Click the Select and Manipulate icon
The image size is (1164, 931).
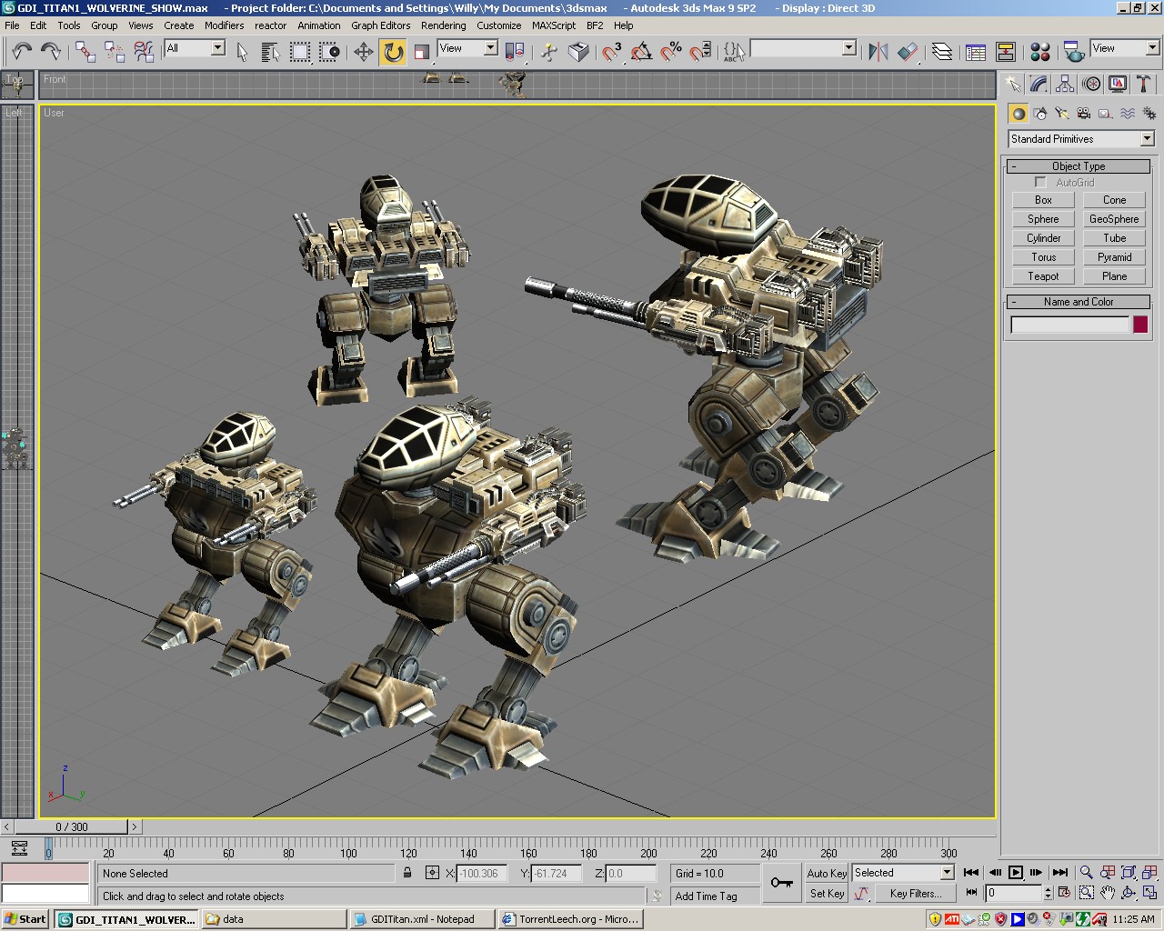tap(549, 52)
